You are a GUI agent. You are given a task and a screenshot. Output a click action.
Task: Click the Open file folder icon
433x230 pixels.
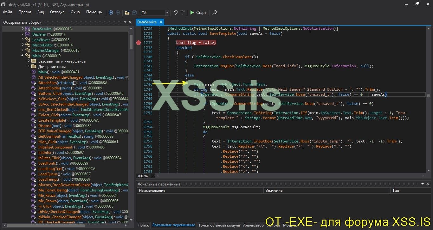(127, 13)
